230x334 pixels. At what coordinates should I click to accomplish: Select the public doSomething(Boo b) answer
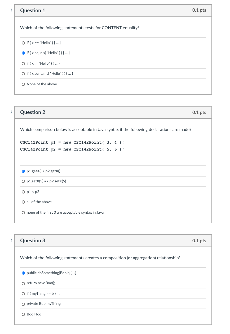coord(24,273)
